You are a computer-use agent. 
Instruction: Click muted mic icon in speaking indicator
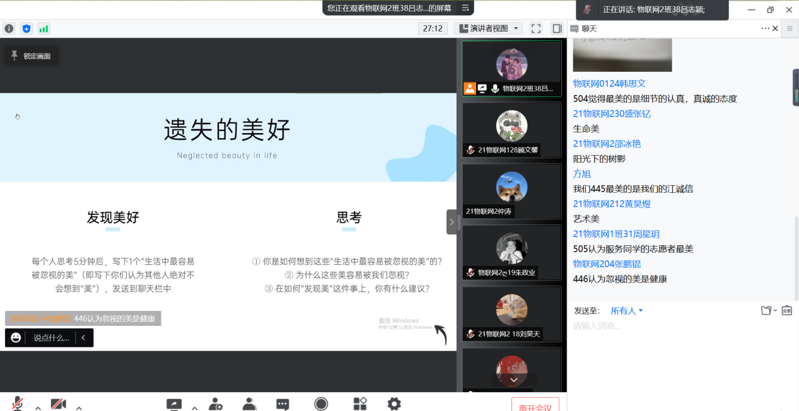point(588,9)
